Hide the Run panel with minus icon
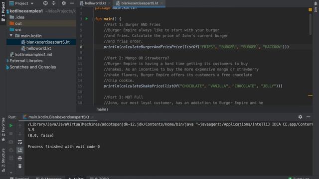The height and width of the screenshot is (179, 319). [x=309, y=117]
